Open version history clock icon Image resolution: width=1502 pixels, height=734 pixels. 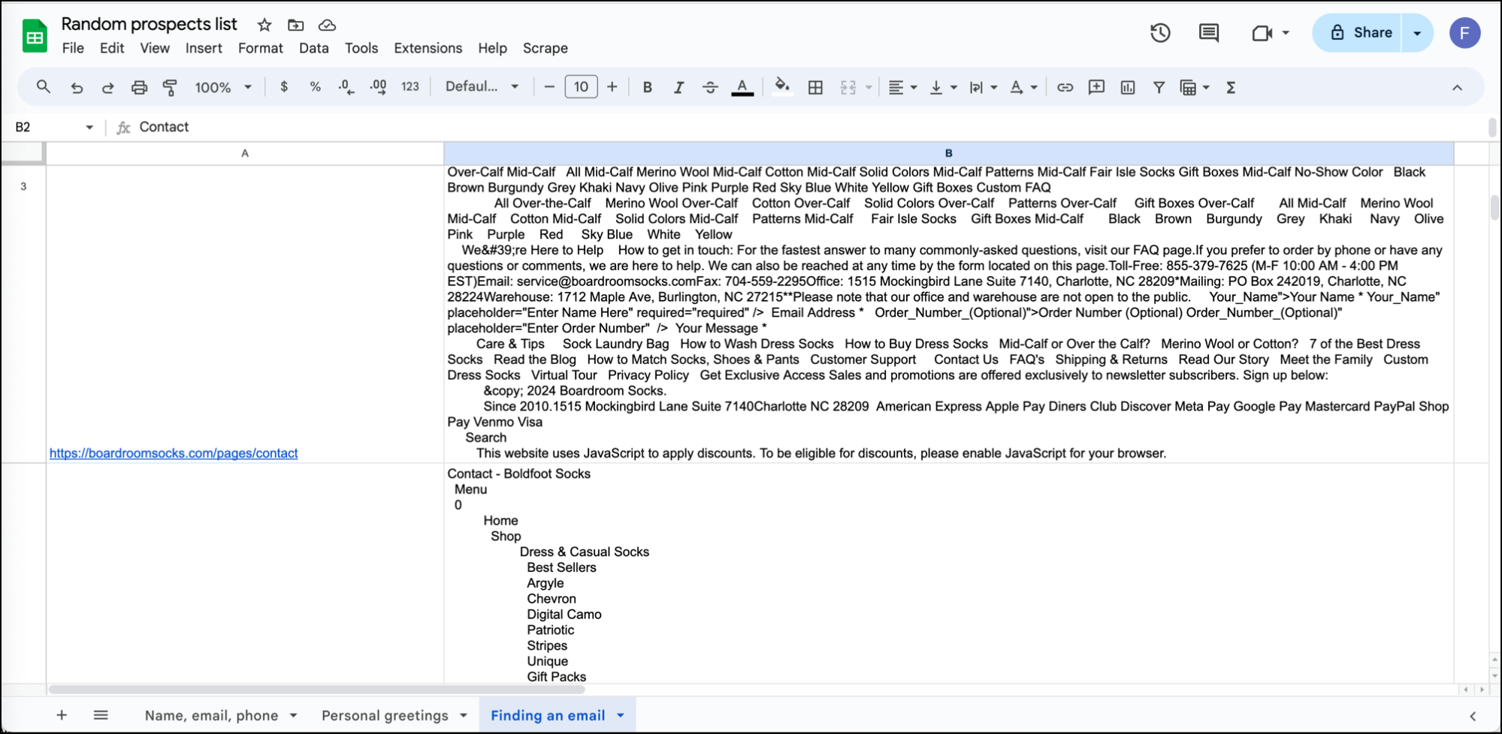pyautogui.click(x=1160, y=33)
